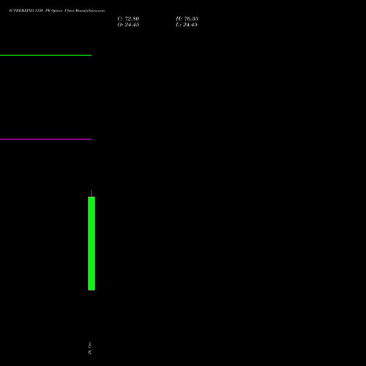Screen dimensions: 366x366
Task: Select the green candlestick body
Action: point(91,244)
